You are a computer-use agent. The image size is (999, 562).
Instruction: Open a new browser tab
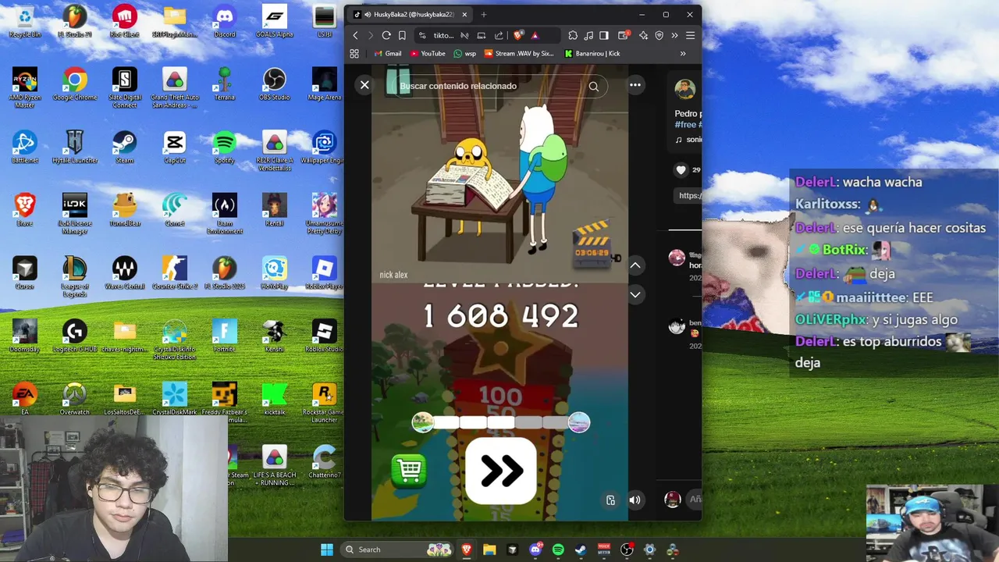[483, 14]
